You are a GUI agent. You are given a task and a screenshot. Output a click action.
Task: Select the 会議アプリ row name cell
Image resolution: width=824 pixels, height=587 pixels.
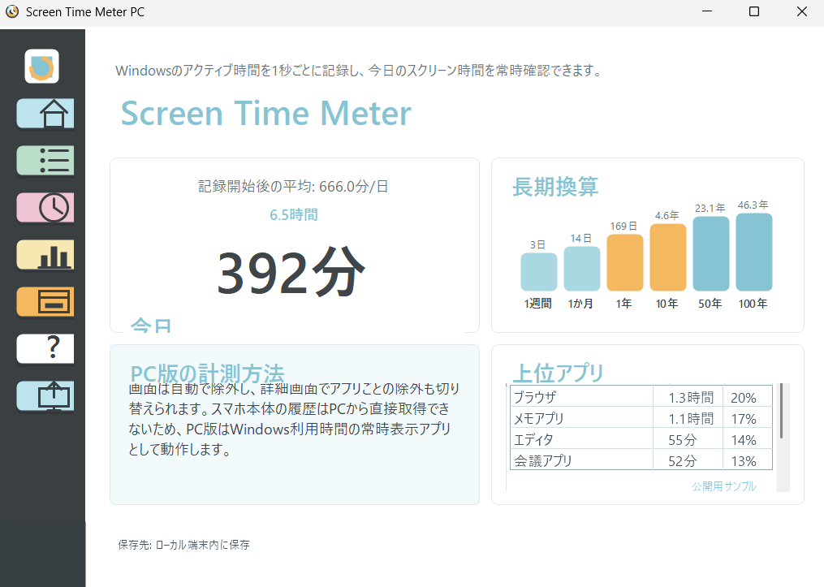click(x=582, y=460)
